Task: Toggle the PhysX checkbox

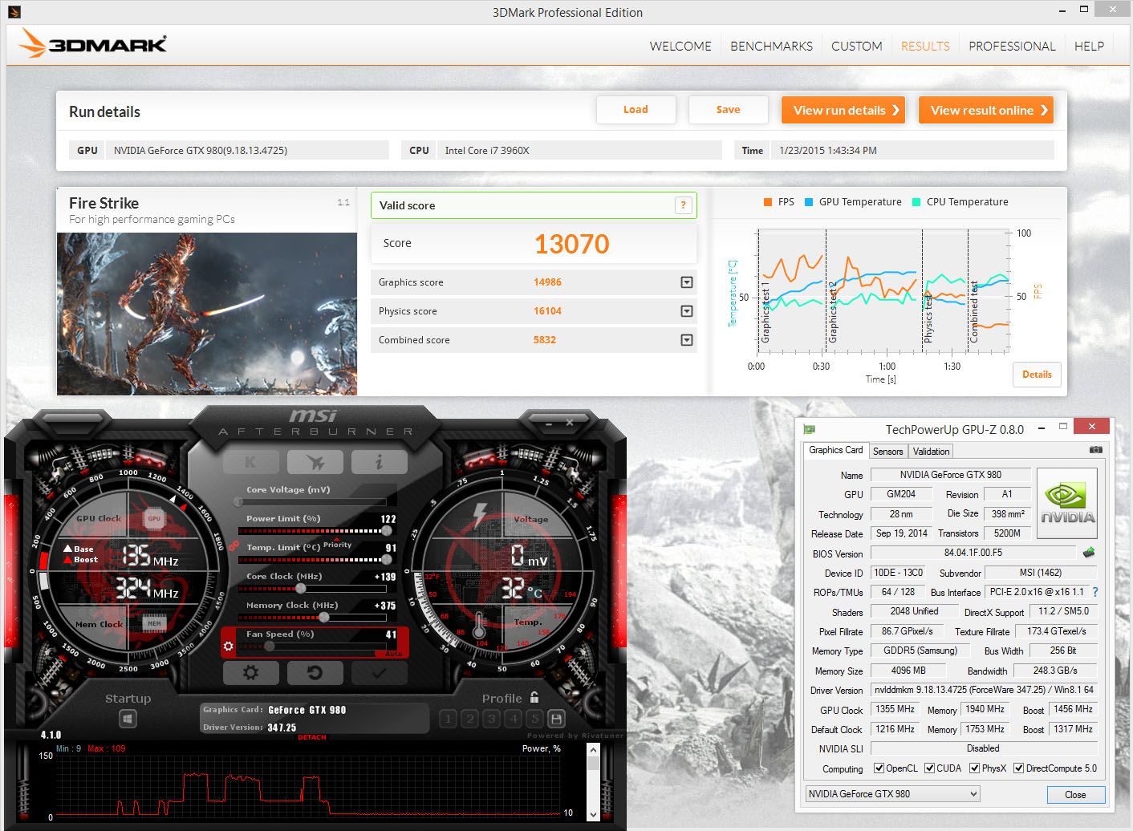Action: tap(974, 768)
